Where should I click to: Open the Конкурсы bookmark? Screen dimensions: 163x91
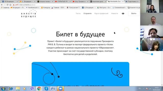coord(46,8)
